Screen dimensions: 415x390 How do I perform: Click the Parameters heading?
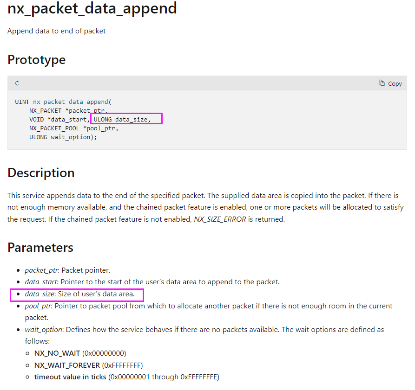tap(40, 248)
